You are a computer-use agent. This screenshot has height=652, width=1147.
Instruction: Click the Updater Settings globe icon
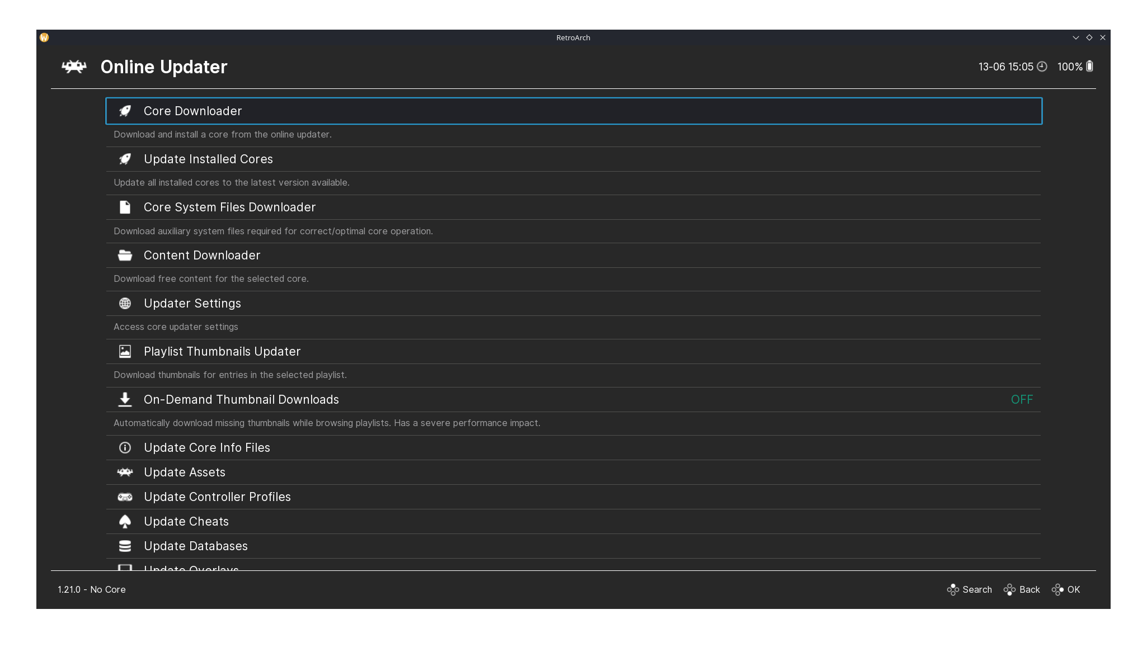124,303
